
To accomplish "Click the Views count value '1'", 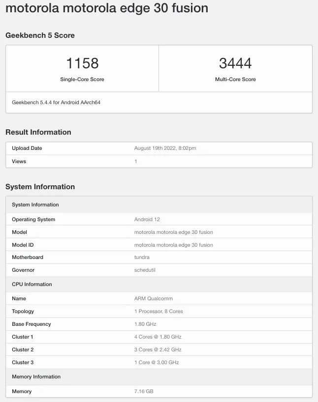I will tap(136, 162).
